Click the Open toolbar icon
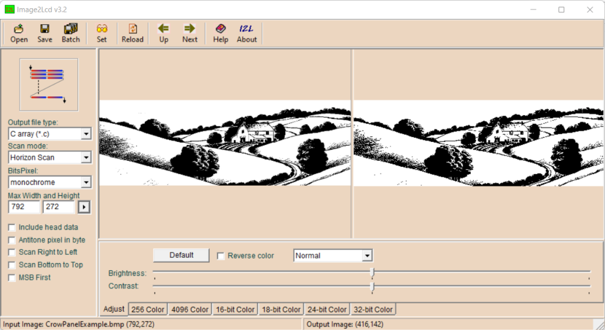Screen dimensions: 605x330 (19, 33)
